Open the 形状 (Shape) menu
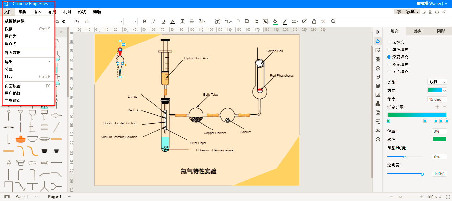 click(82, 12)
